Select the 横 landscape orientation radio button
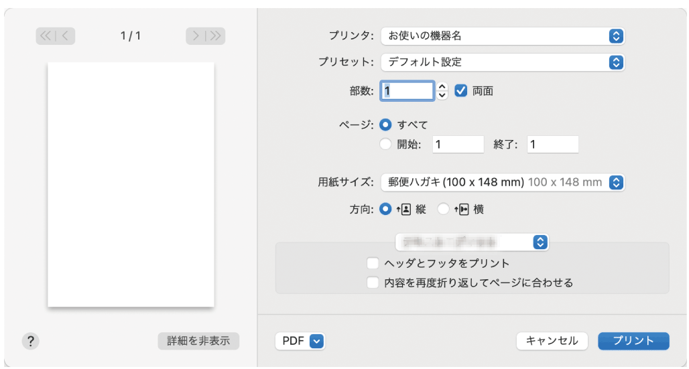689x369 pixels. (x=444, y=209)
